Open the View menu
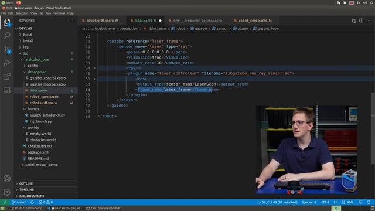Screen dimensions: 375x211 click(x=34, y=13)
